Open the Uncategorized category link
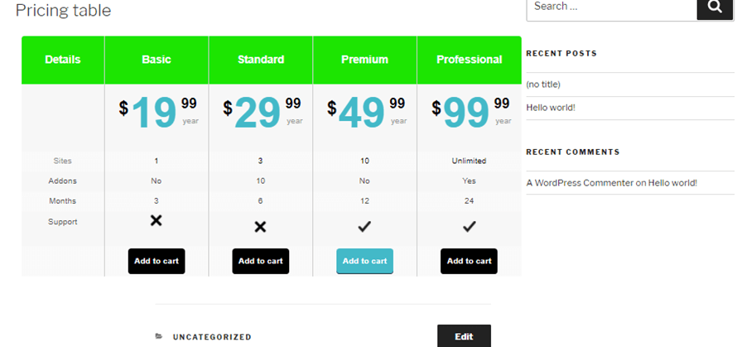The width and height of the screenshot is (737, 347). click(212, 337)
